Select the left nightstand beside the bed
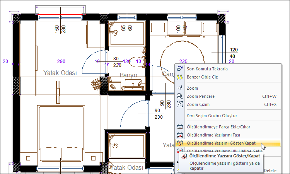 click(29, 158)
